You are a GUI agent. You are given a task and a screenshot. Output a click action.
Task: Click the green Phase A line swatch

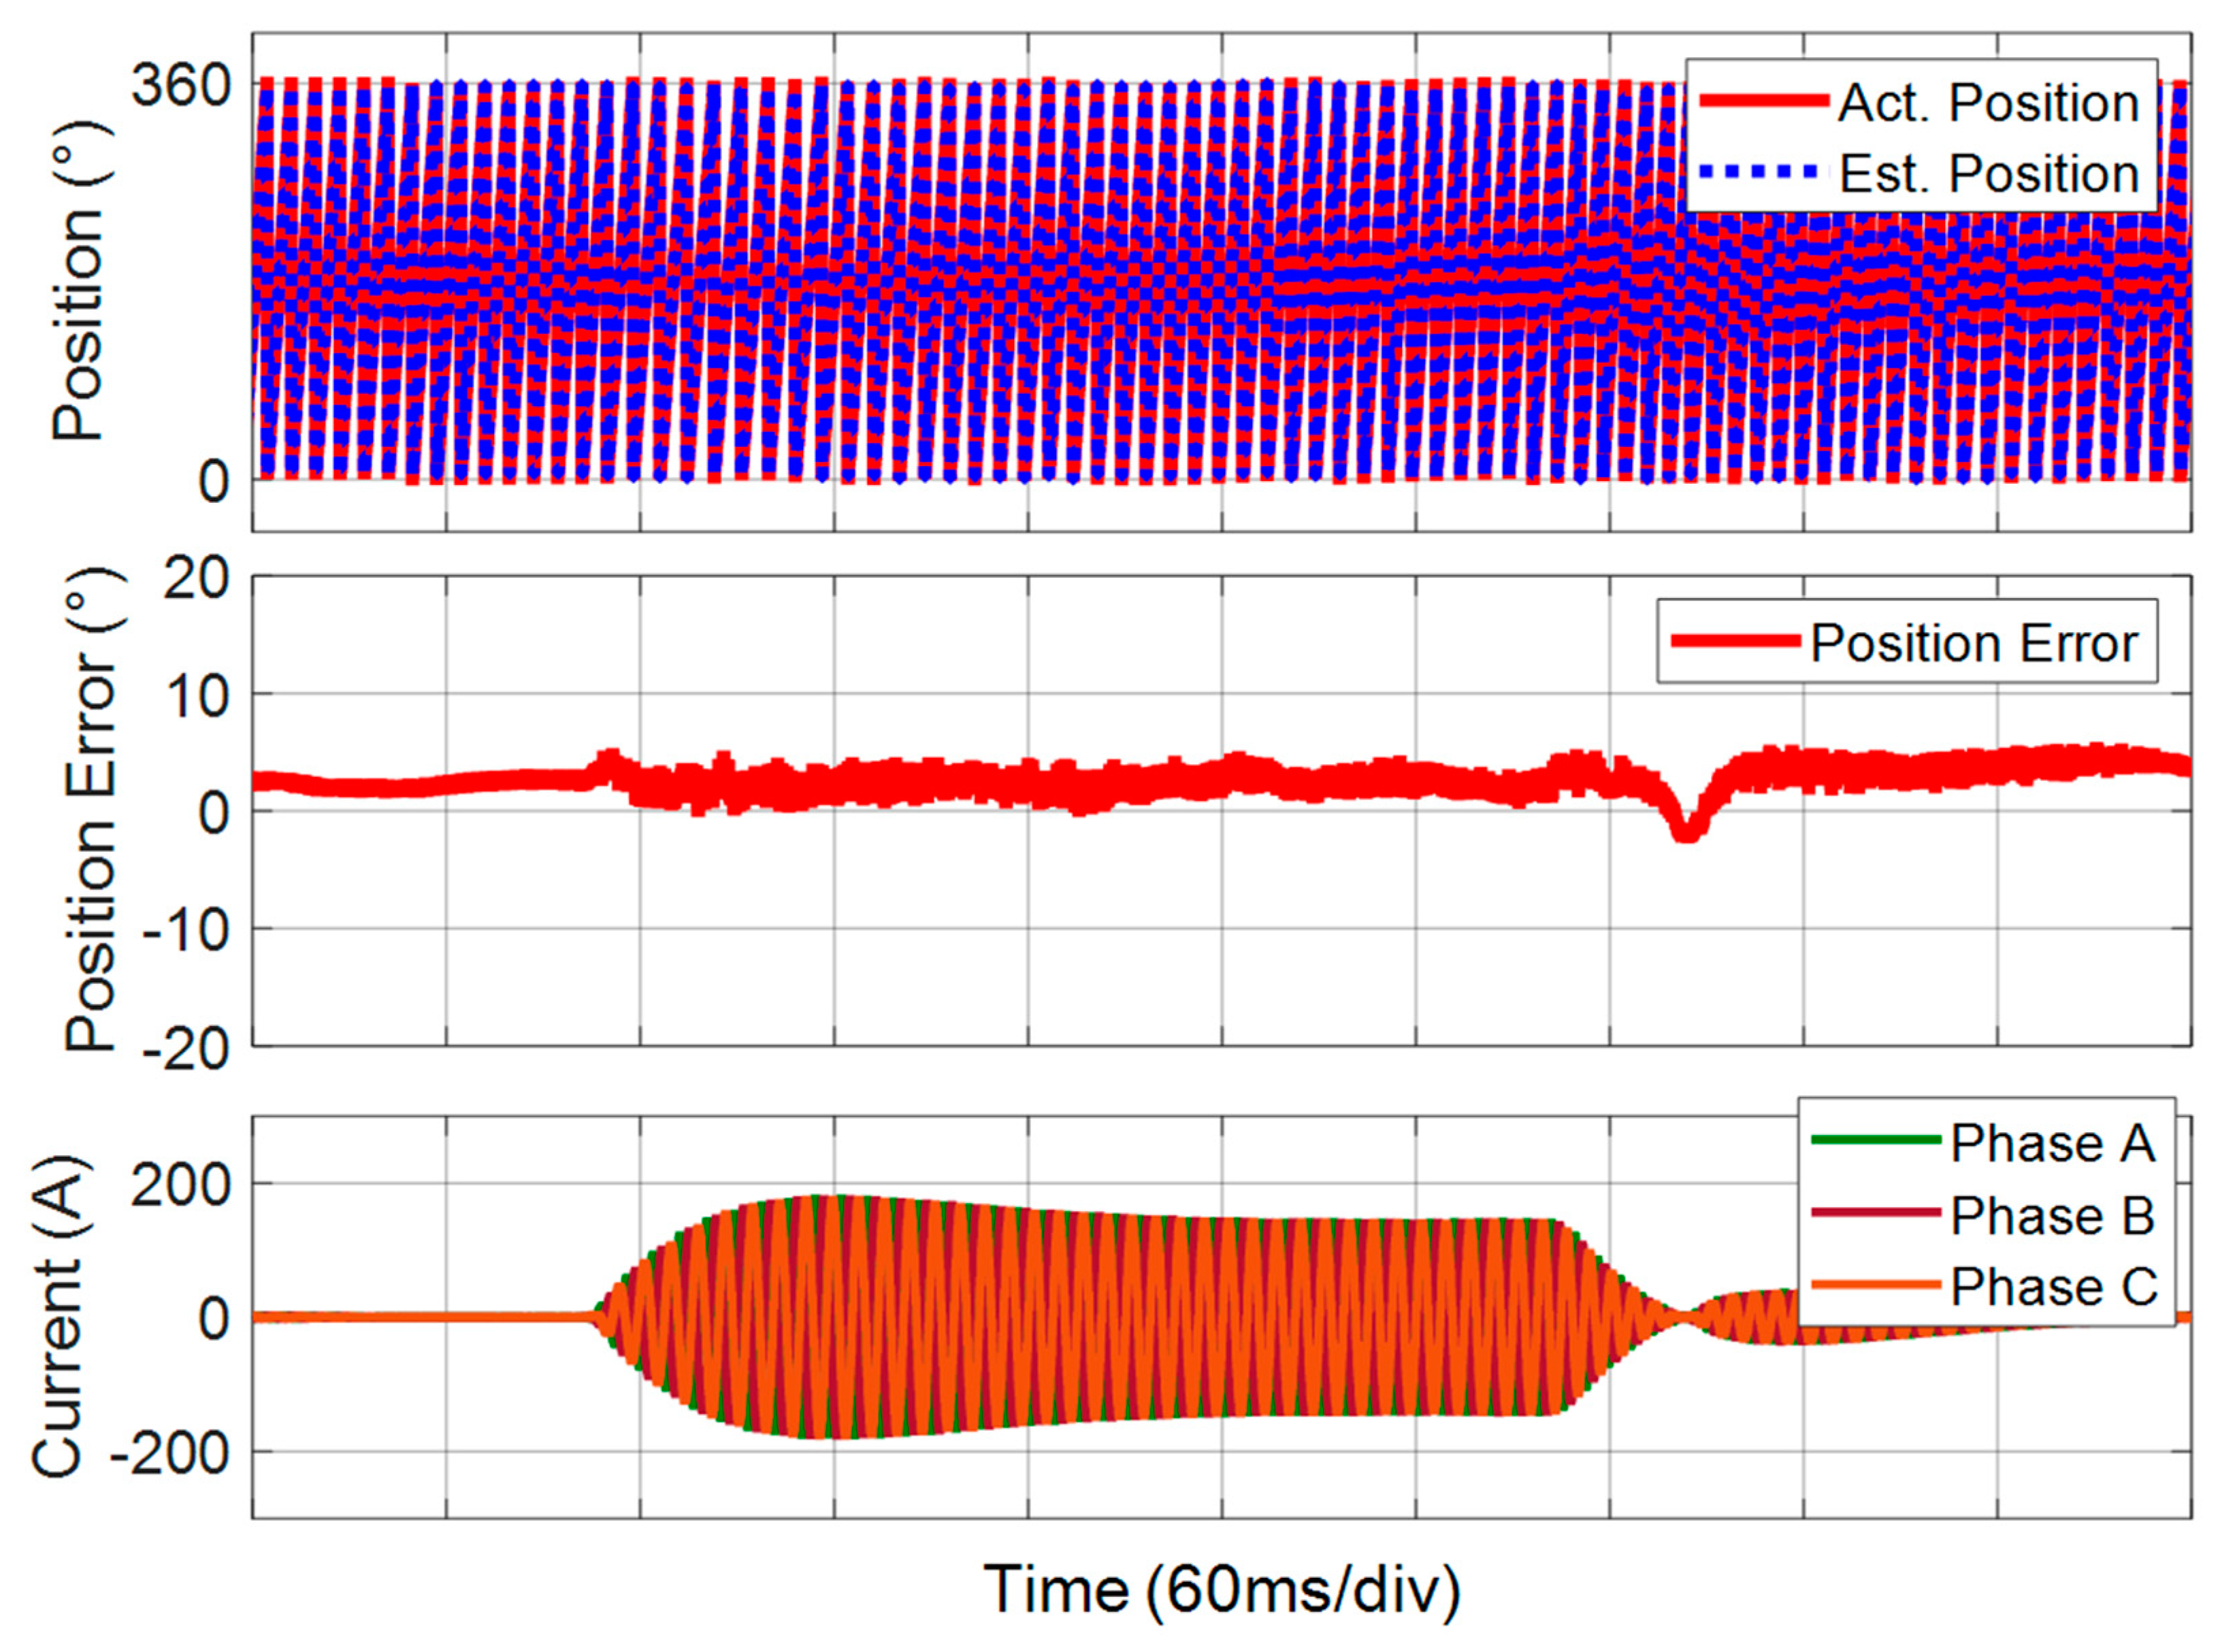[x=1876, y=1139]
